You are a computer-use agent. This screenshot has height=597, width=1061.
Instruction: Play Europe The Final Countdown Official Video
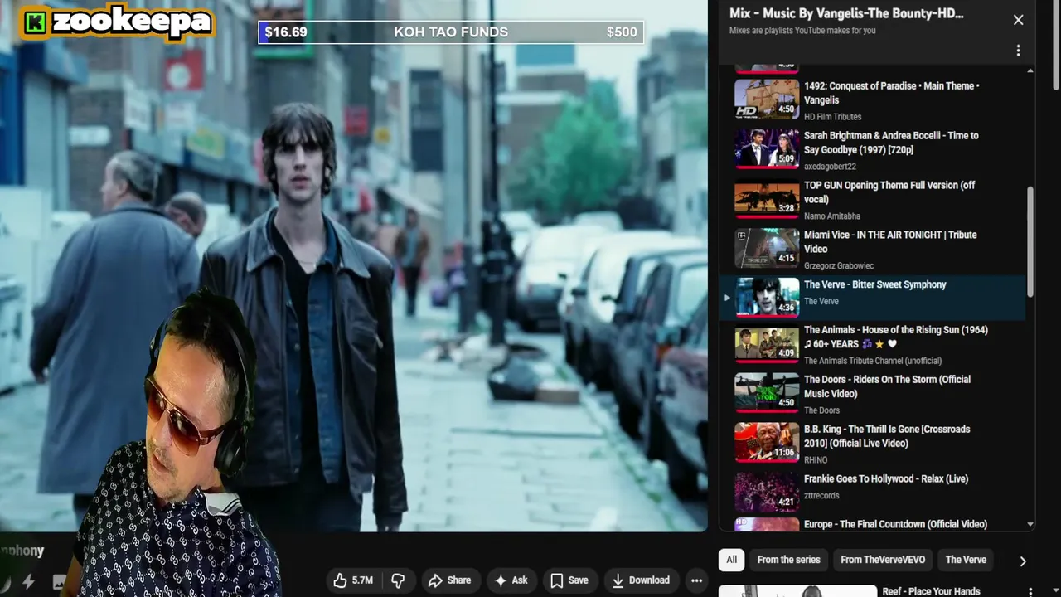[x=895, y=524]
